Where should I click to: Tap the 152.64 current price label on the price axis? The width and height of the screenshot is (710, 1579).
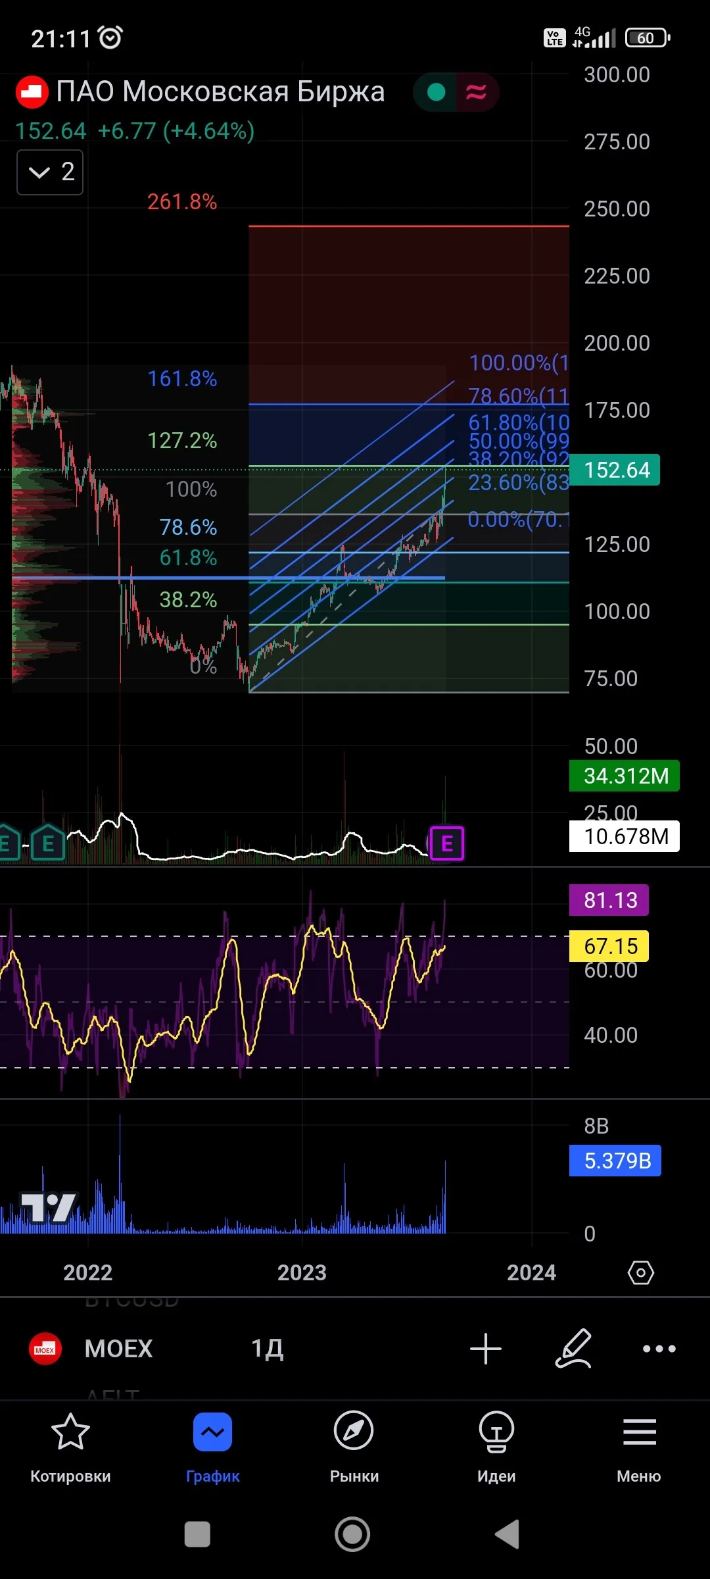click(x=615, y=470)
